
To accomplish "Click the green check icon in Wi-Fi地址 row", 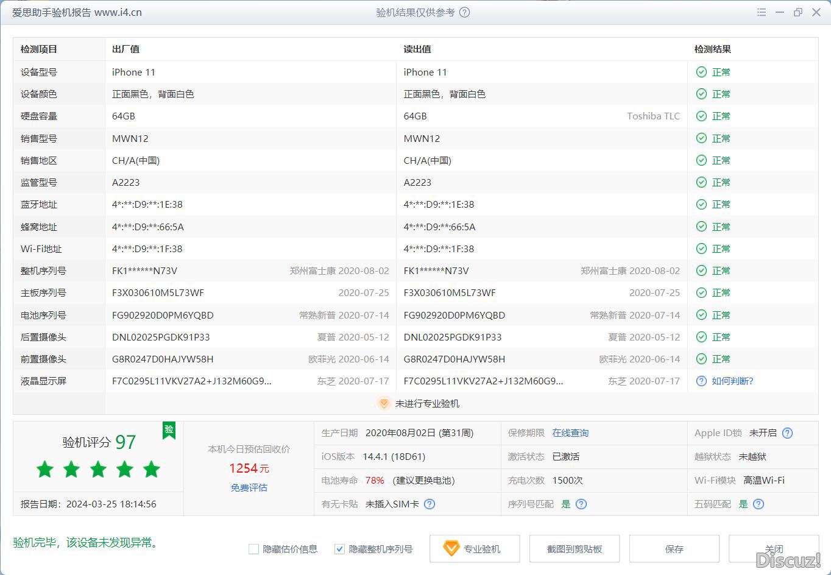I will point(701,249).
